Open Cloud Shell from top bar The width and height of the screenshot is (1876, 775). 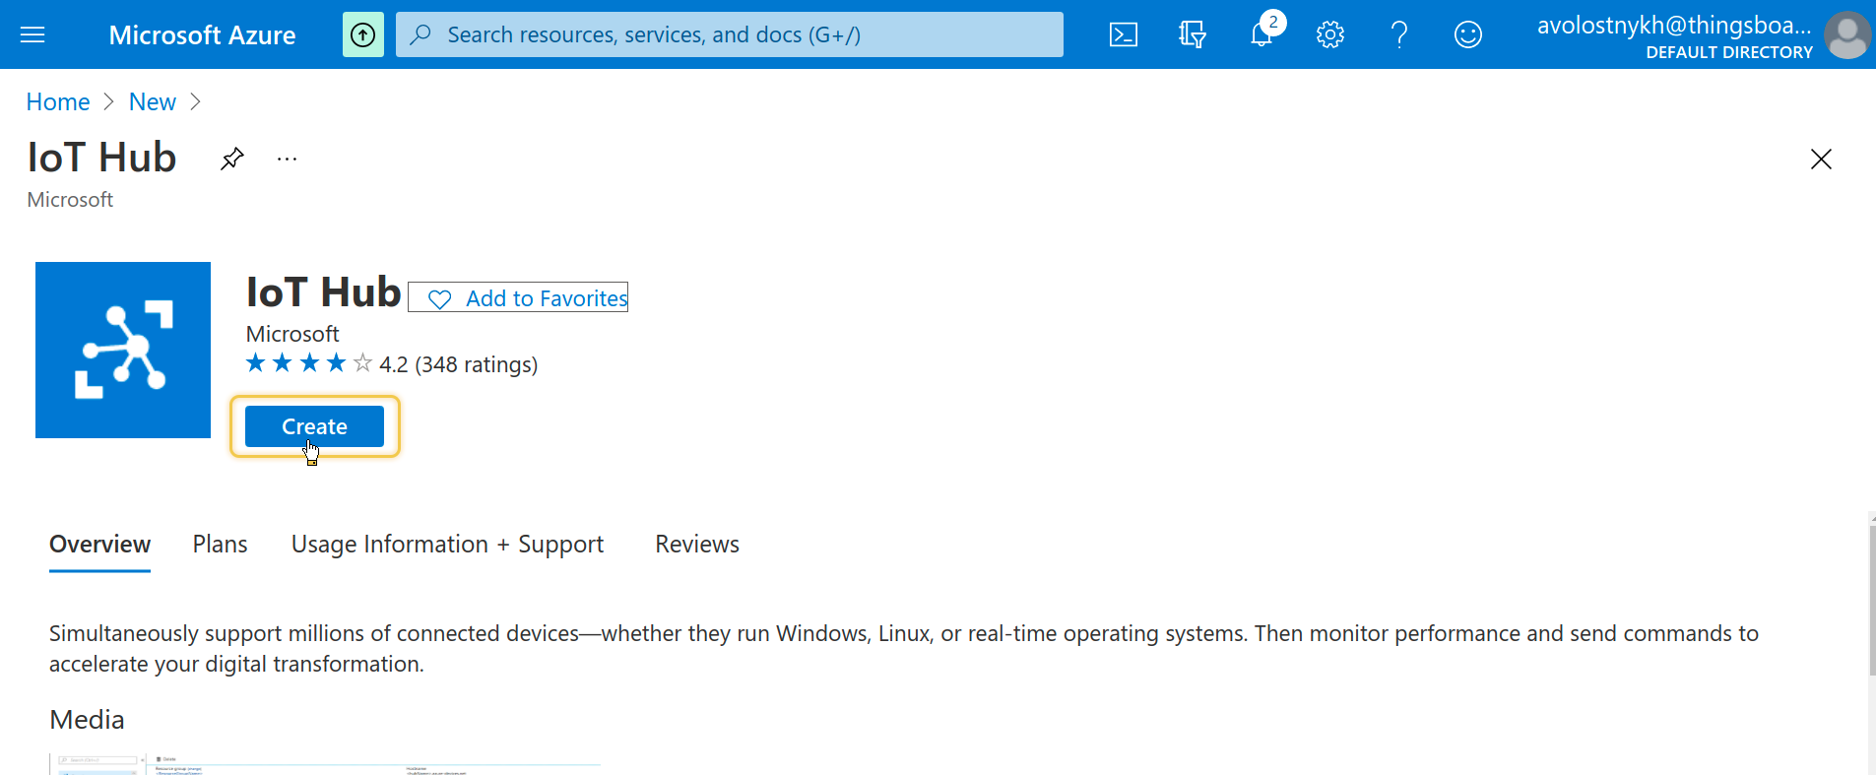point(1124,35)
